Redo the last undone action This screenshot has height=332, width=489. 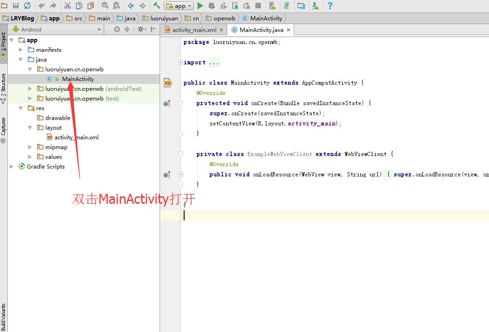click(x=53, y=6)
